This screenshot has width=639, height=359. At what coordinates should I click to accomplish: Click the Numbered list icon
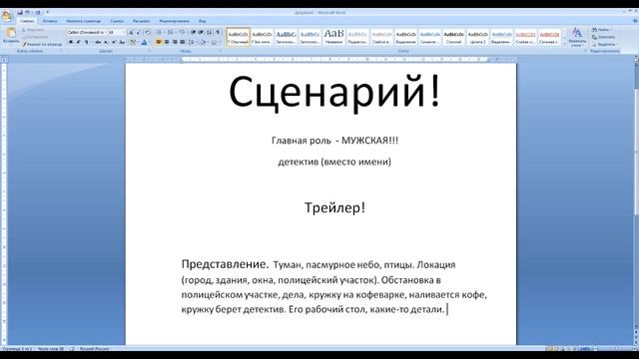click(171, 32)
